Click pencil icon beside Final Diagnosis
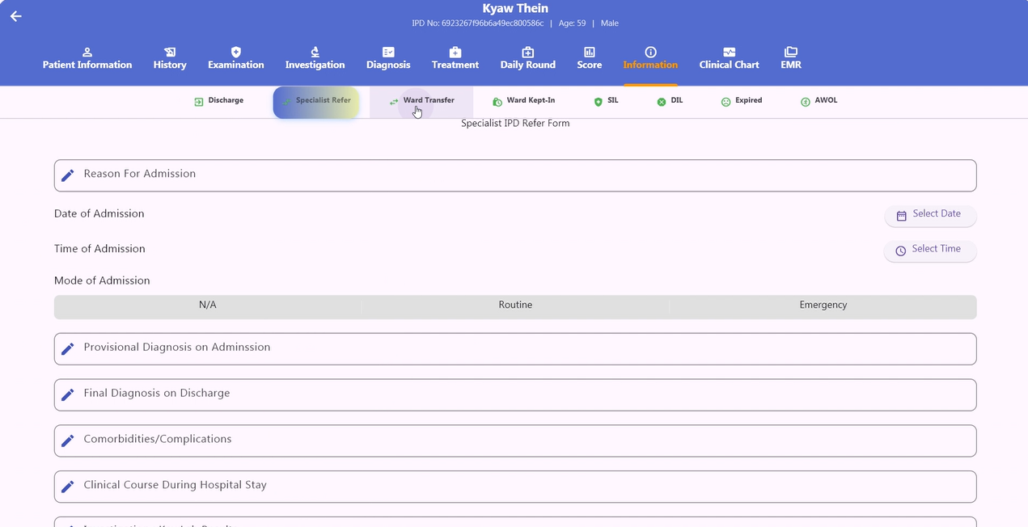 pos(68,394)
